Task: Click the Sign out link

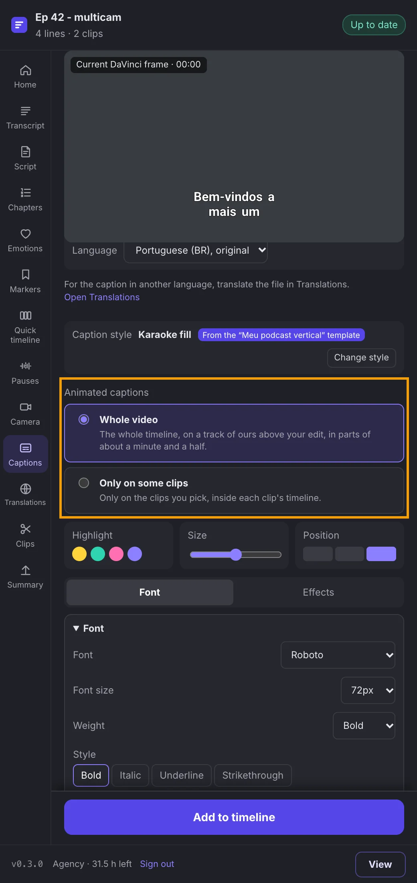Action: (x=157, y=864)
